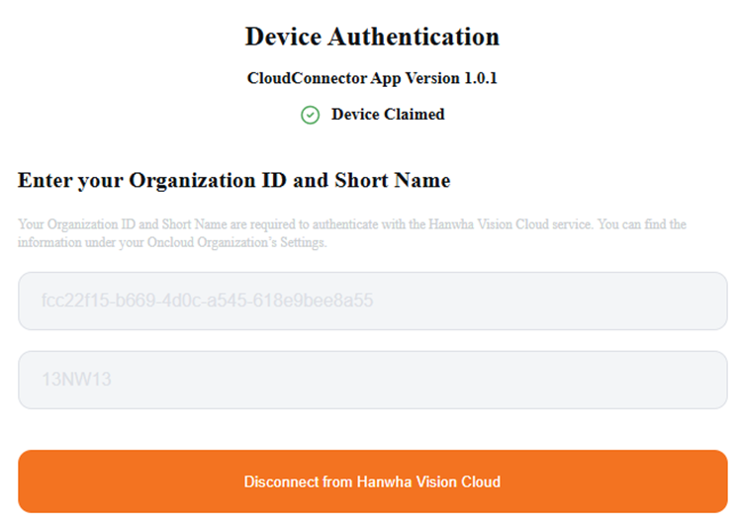Click the Device Authentication heading

pos(372,37)
